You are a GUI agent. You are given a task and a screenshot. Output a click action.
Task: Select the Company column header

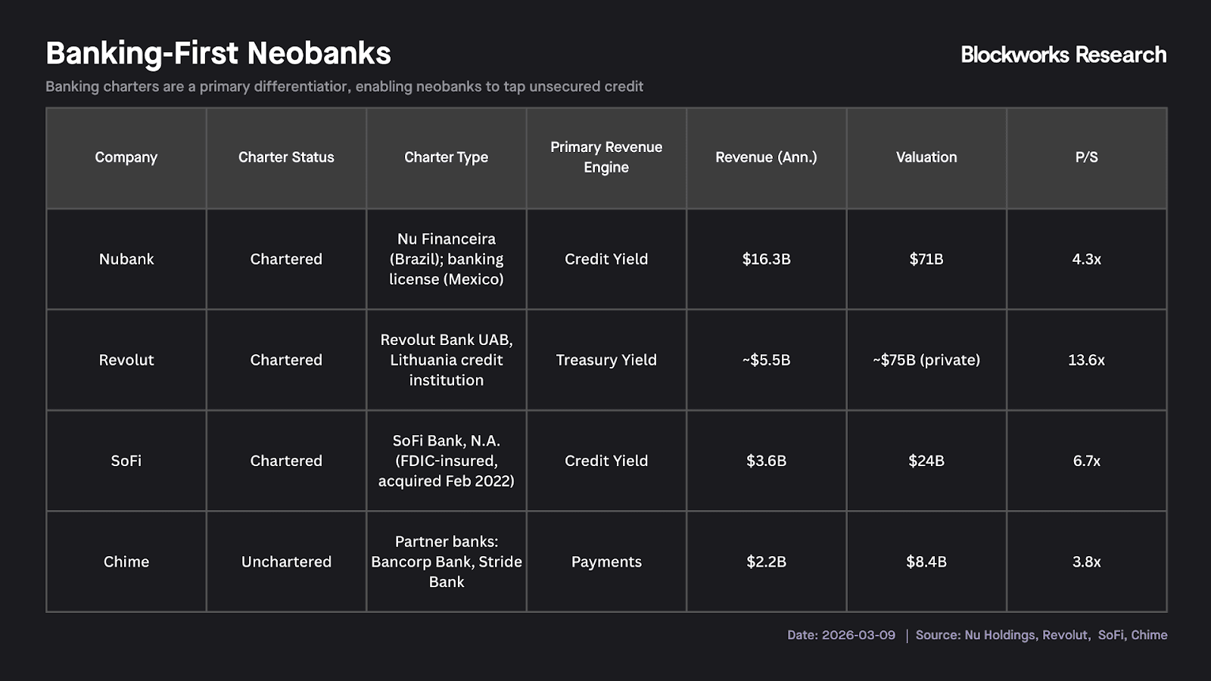(x=126, y=157)
